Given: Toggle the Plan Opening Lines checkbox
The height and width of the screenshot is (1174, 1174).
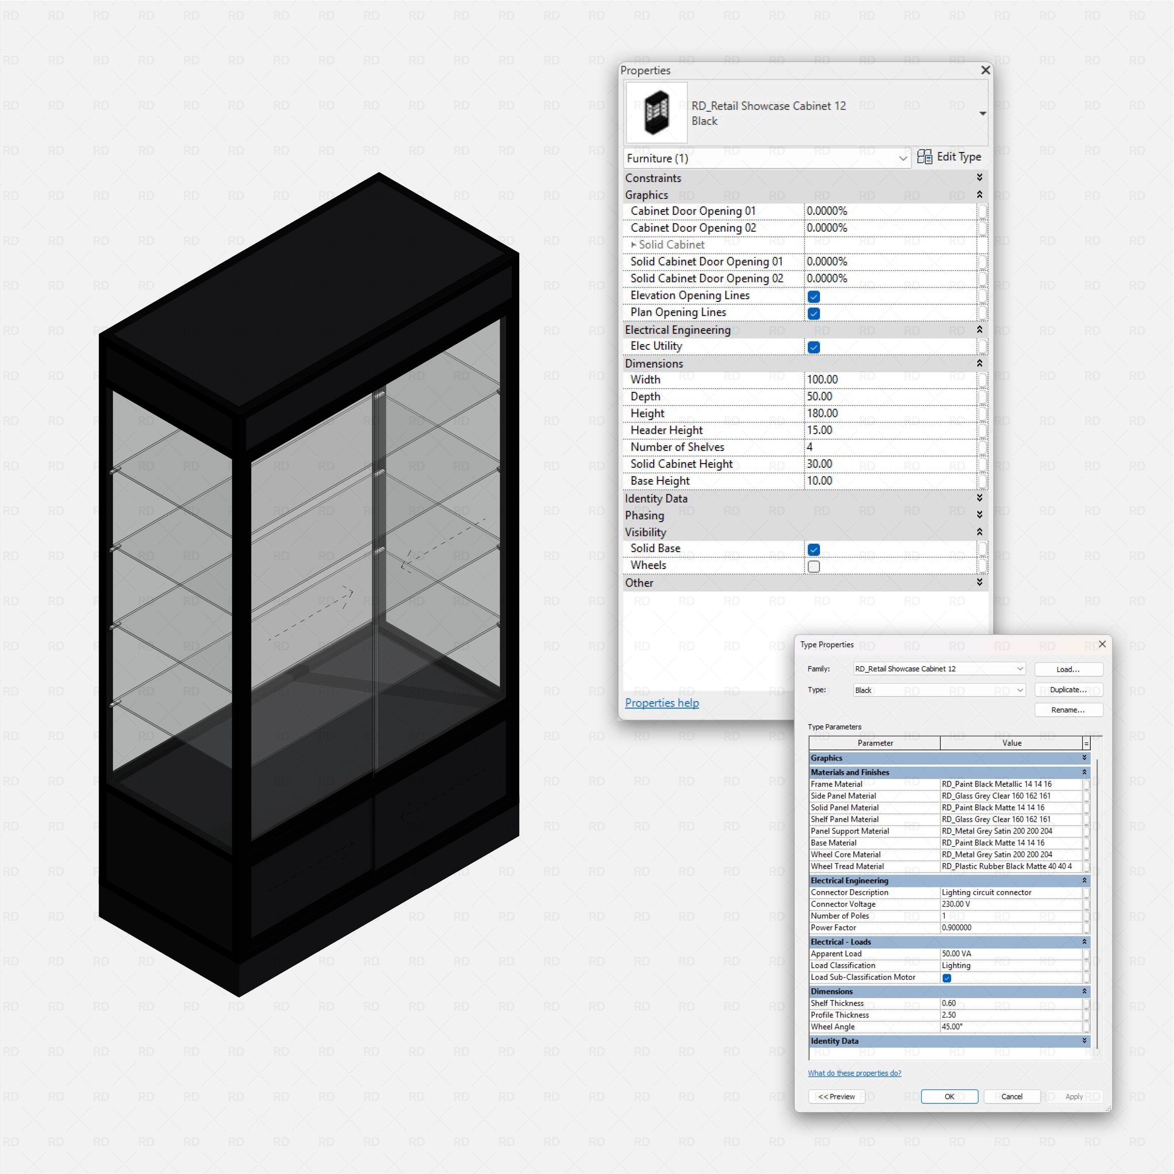Looking at the screenshot, I should (x=814, y=313).
